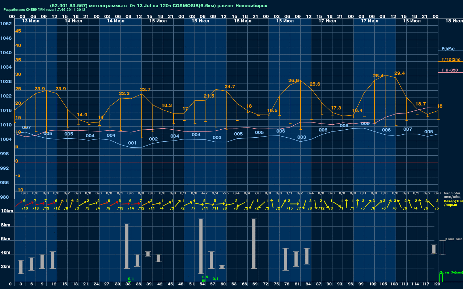Click the 8/8 cloud amount value

point(268,193)
